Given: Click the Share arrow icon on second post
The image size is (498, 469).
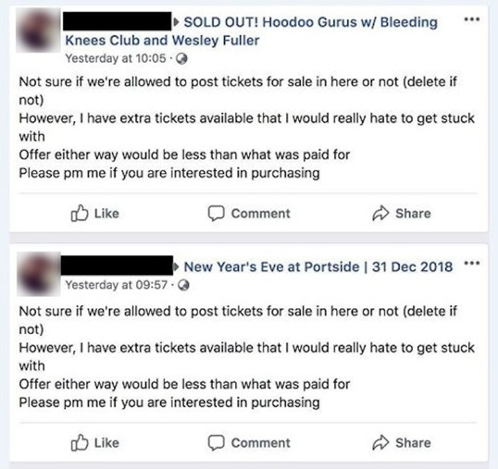Looking at the screenshot, I should (x=380, y=443).
